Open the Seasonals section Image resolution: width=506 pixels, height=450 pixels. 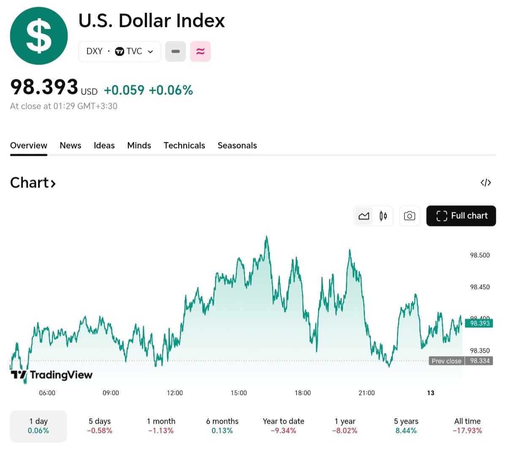[237, 145]
